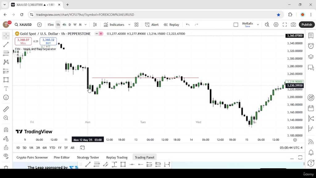
Task: Open the Indicators dialog
Action: [x=114, y=25]
